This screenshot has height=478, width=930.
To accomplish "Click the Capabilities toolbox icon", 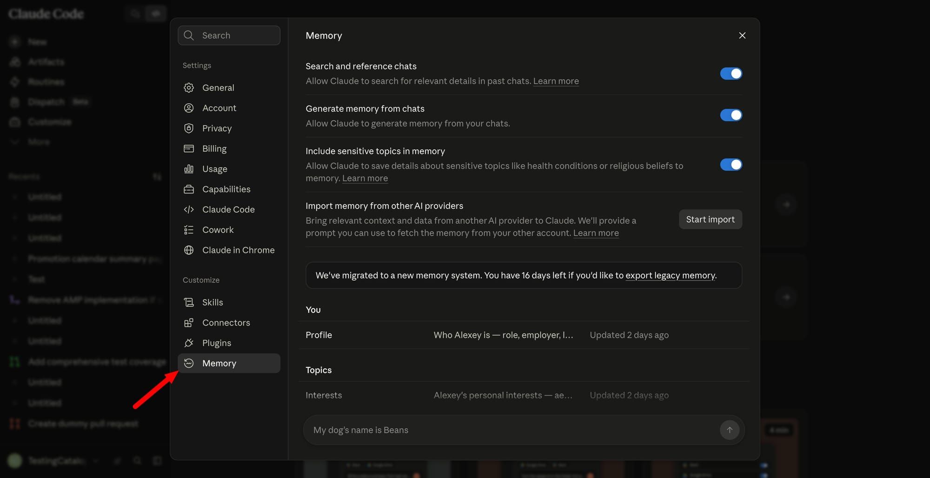I will (189, 189).
